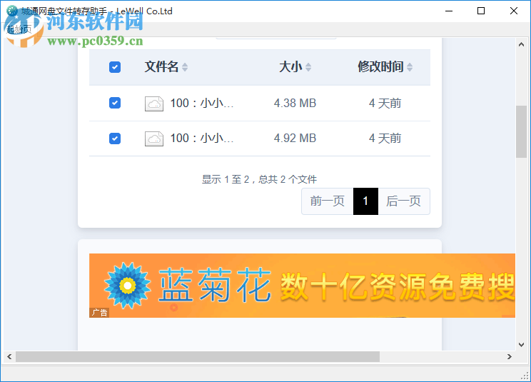Maximize the window
Image resolution: width=531 pixels, height=382 pixels.
click(481, 11)
